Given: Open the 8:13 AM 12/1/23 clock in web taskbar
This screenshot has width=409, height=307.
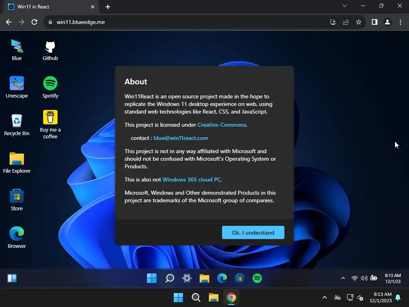Looking at the screenshot, I should (x=393, y=278).
